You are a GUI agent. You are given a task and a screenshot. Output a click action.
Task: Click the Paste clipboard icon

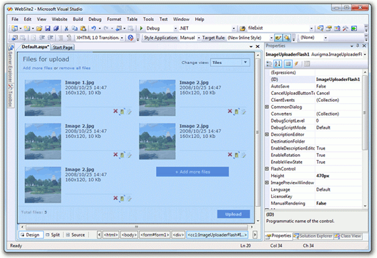[83, 28]
